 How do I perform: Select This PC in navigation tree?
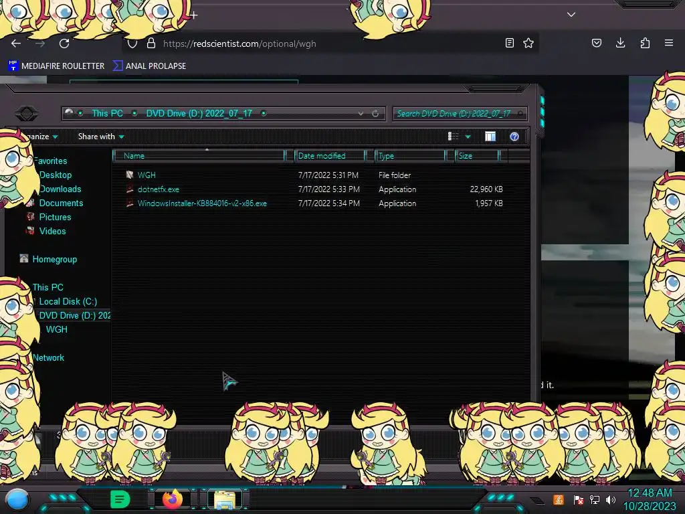pyautogui.click(x=47, y=287)
